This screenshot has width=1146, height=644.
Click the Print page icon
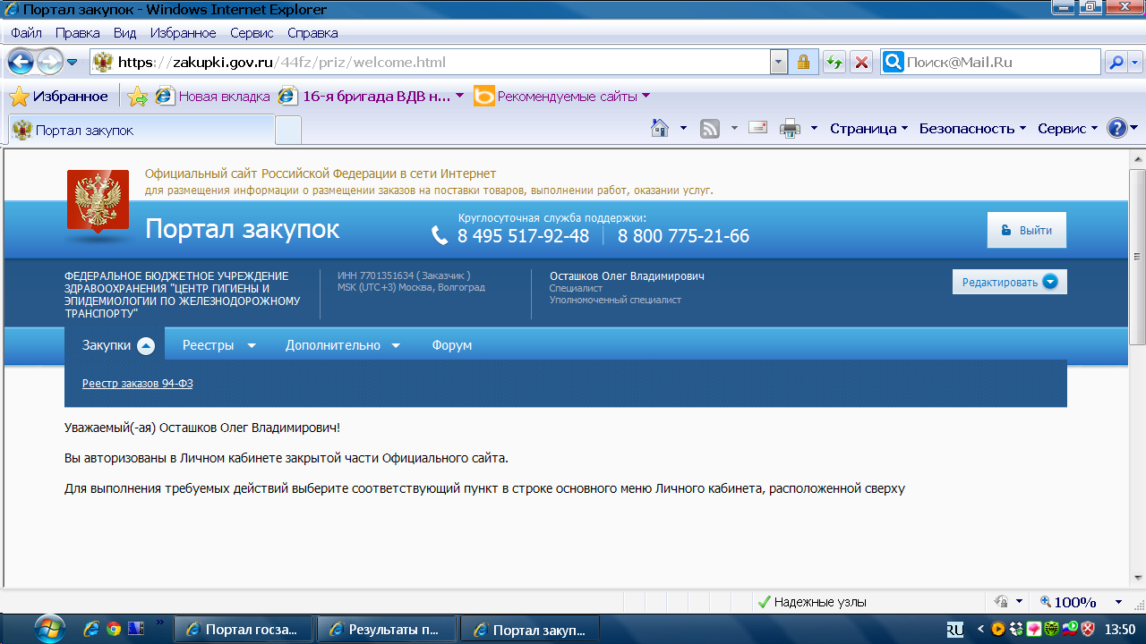click(790, 129)
